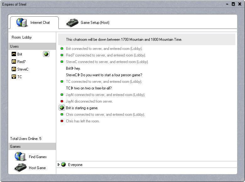Image resolution: width=245 pixels, height=182 pixels.
Task: Select user Red7 in the Users list
Action: [21, 62]
